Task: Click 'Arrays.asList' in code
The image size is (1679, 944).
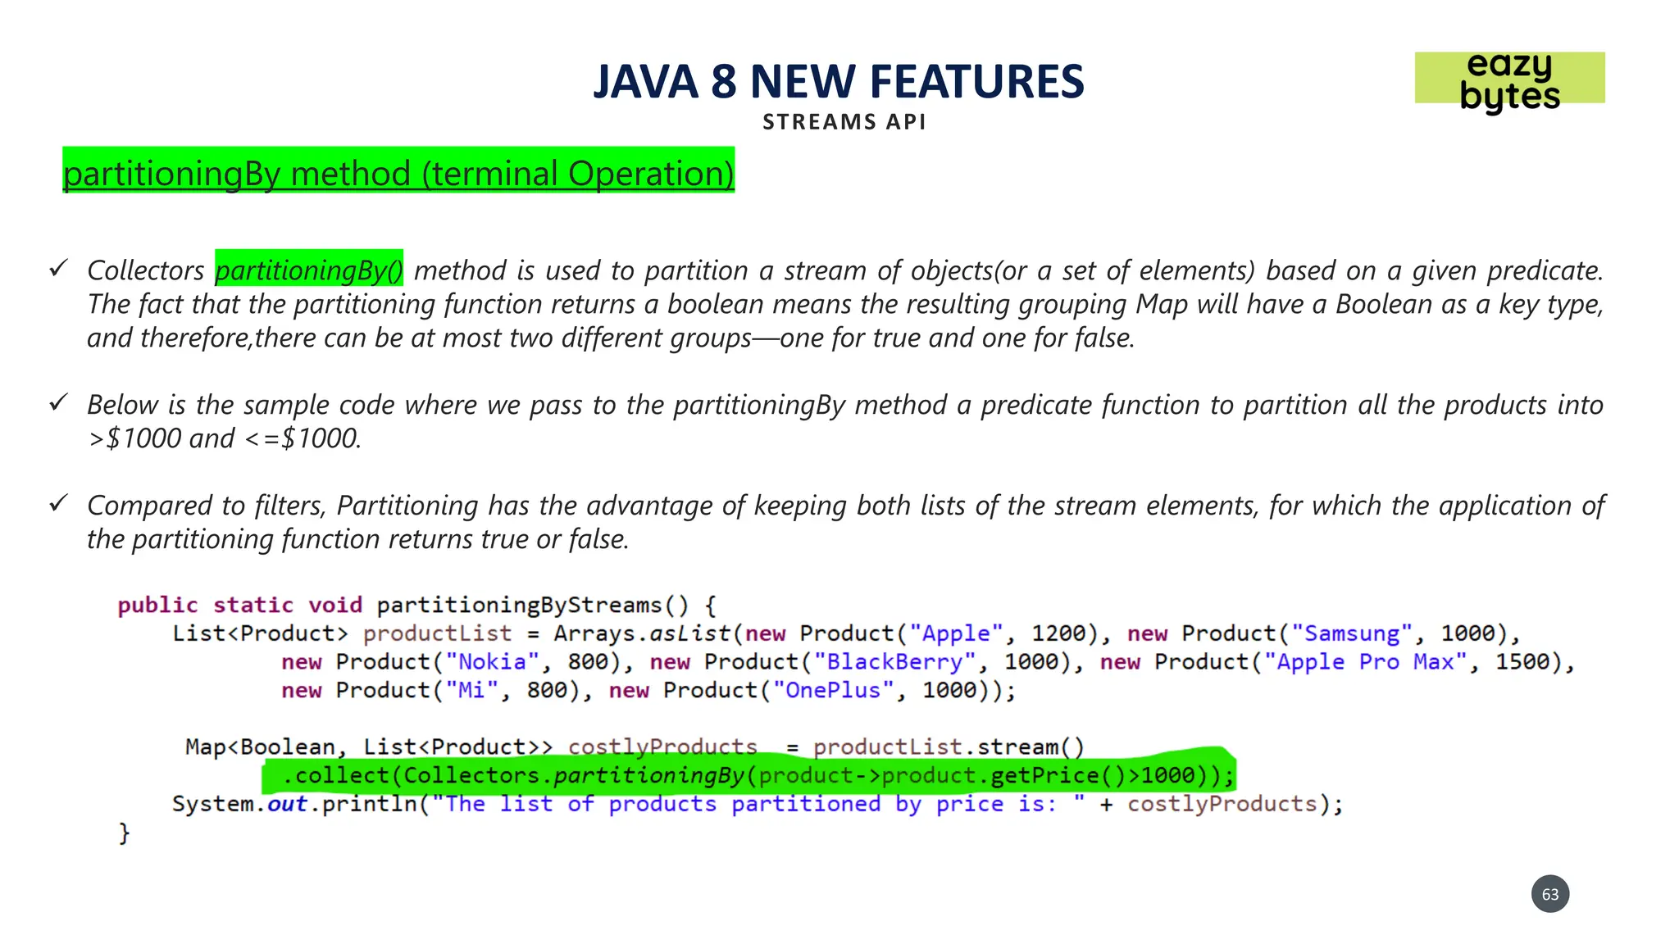Action: click(x=641, y=633)
